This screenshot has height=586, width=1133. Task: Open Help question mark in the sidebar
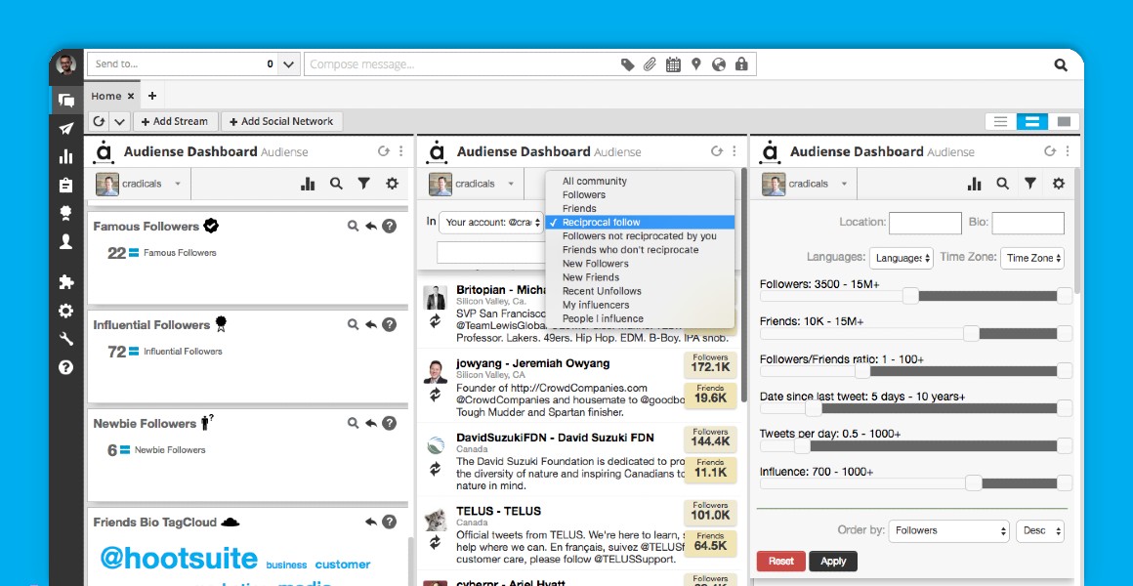coord(65,367)
